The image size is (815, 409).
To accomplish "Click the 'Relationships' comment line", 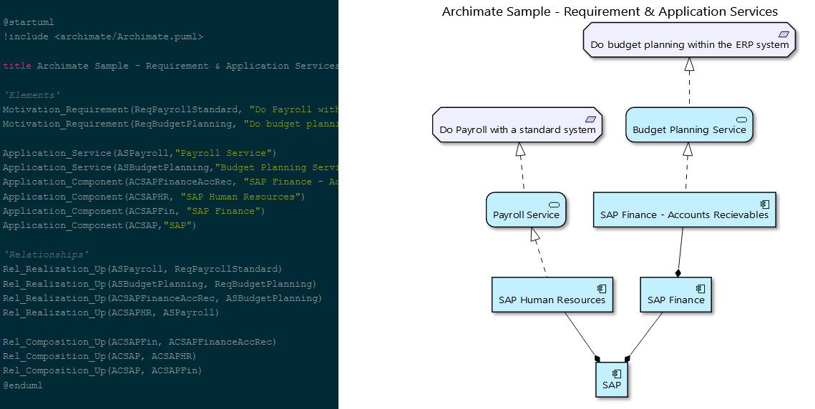I will click(47, 255).
